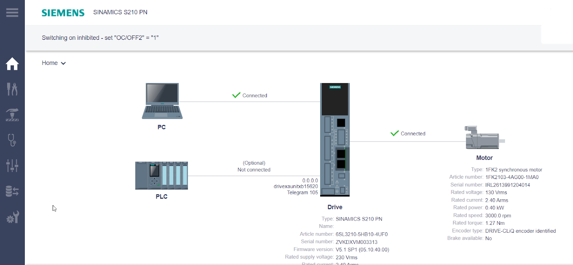Click Brake available value 'No'
573x265 pixels.
488,238
